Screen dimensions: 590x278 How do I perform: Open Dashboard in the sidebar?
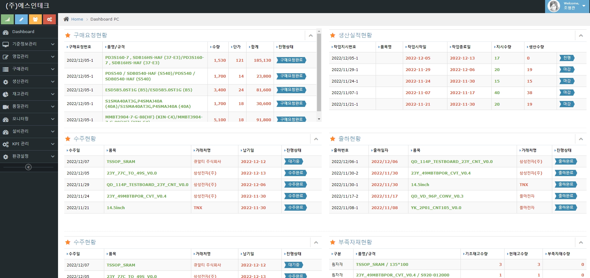click(23, 32)
